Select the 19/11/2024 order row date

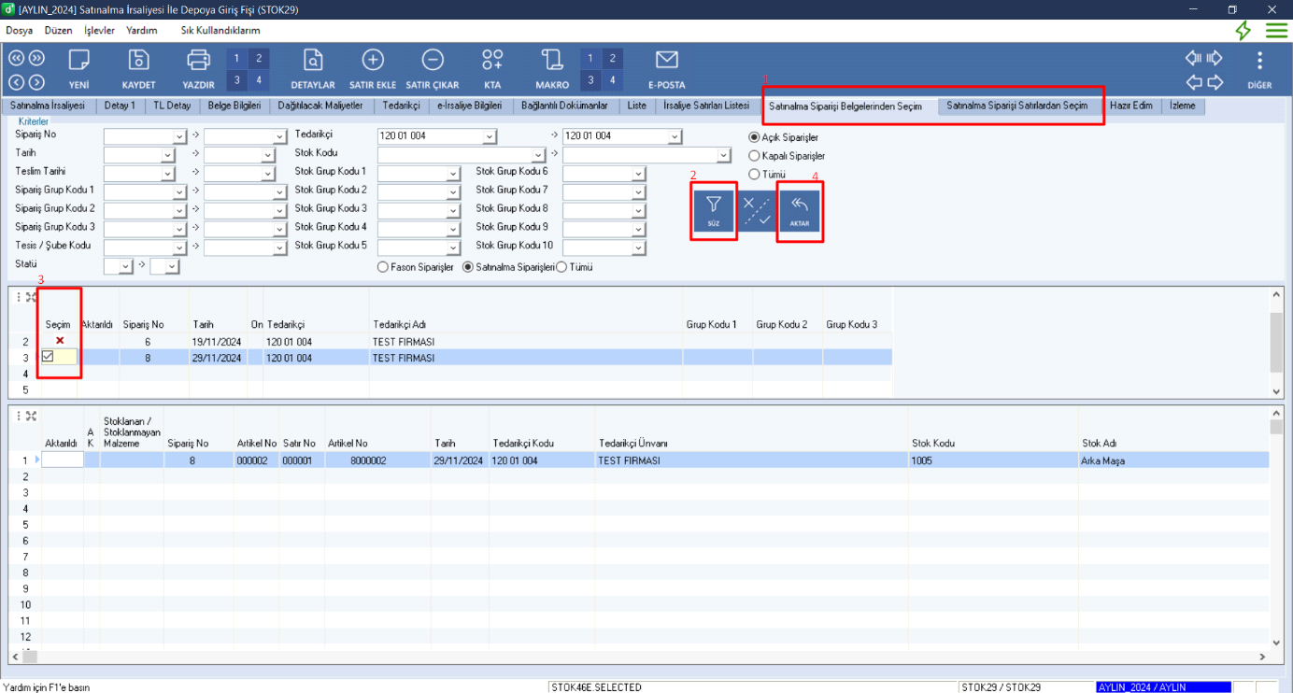(x=217, y=342)
